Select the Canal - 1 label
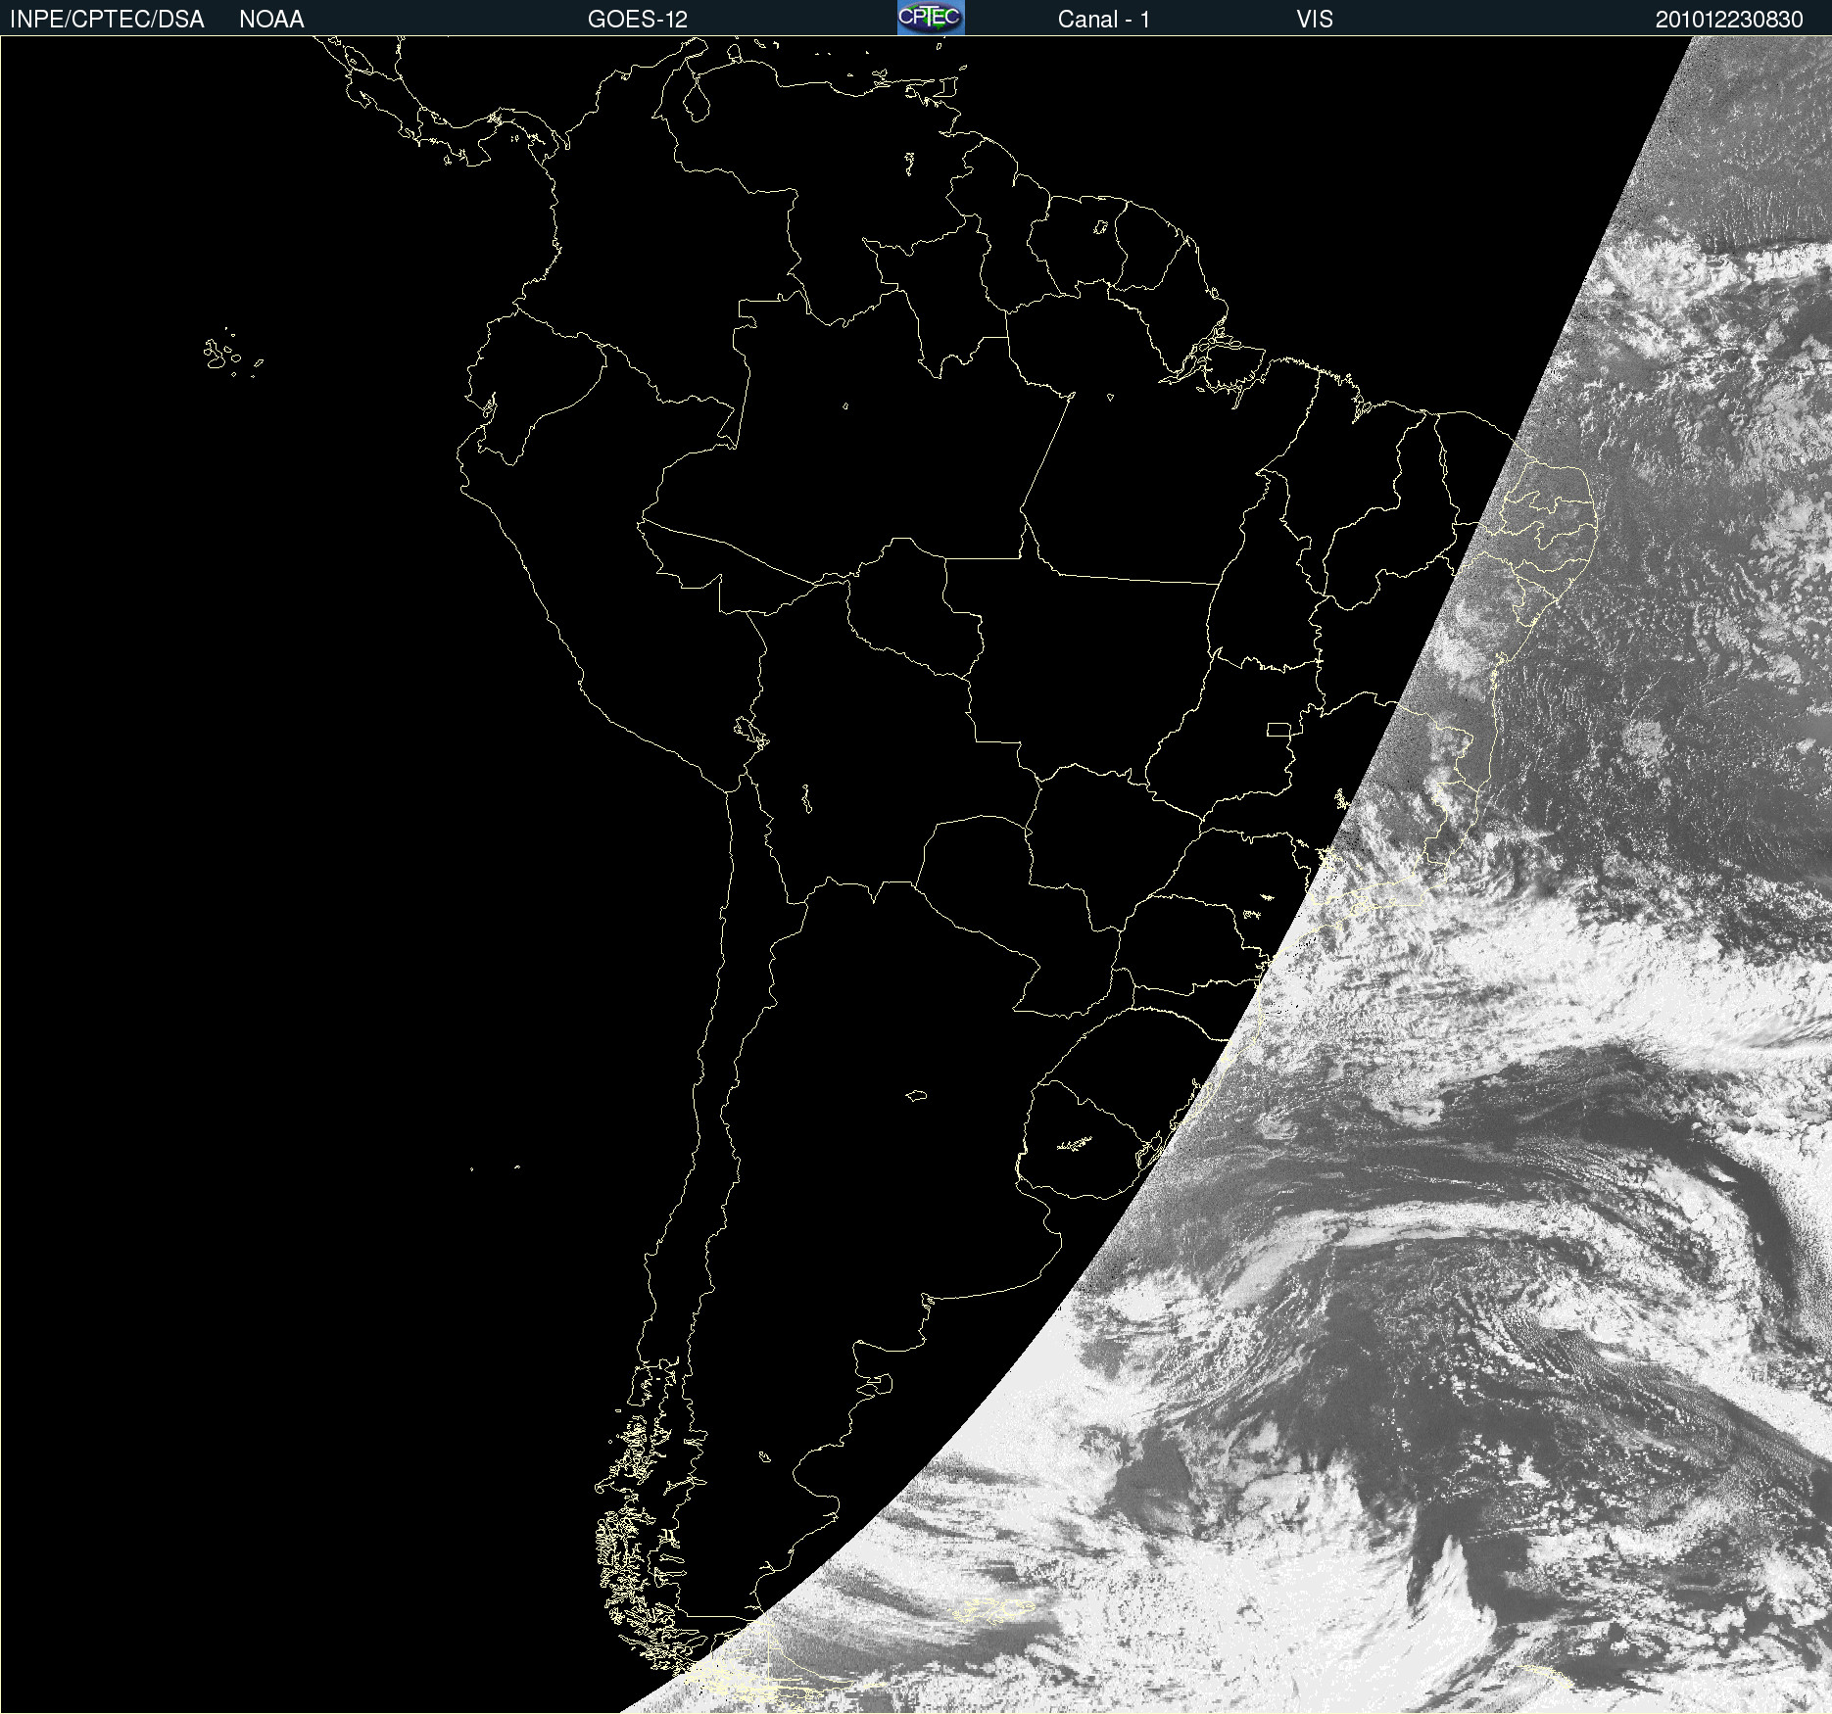The height and width of the screenshot is (1714, 1832). point(1104,20)
